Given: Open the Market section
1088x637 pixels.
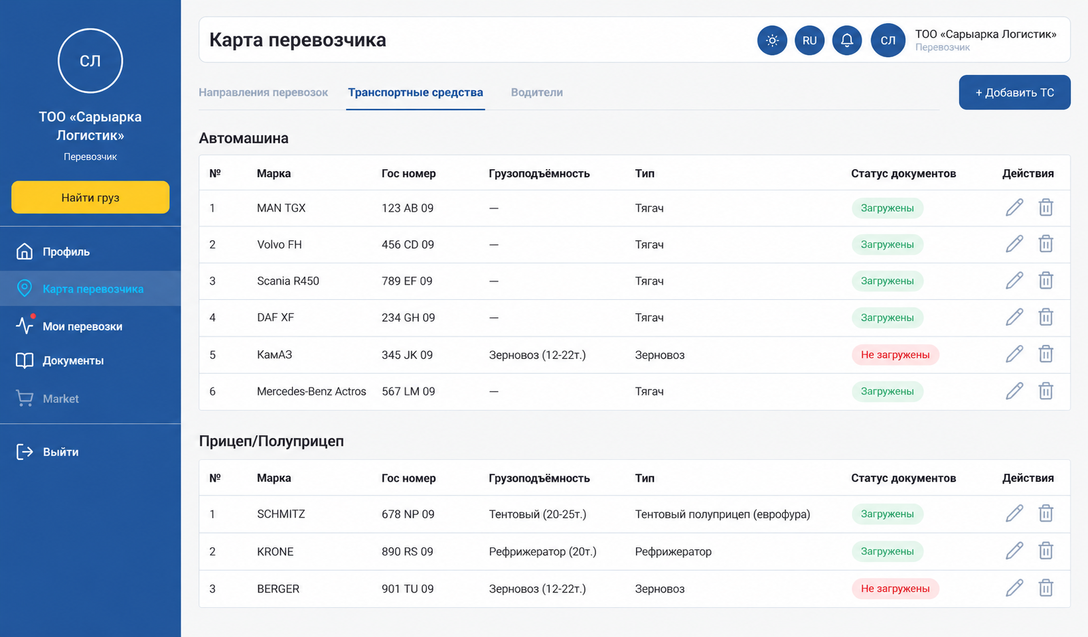Looking at the screenshot, I should [90, 399].
